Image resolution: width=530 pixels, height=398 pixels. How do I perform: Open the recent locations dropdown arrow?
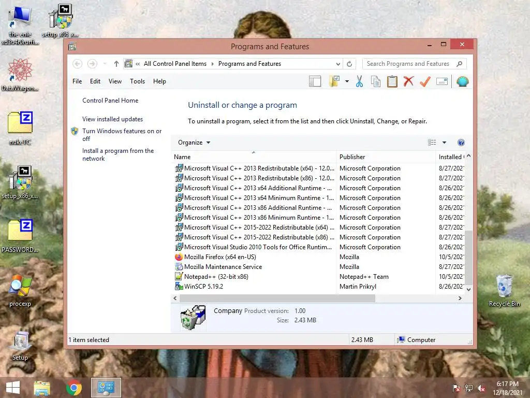tap(105, 64)
